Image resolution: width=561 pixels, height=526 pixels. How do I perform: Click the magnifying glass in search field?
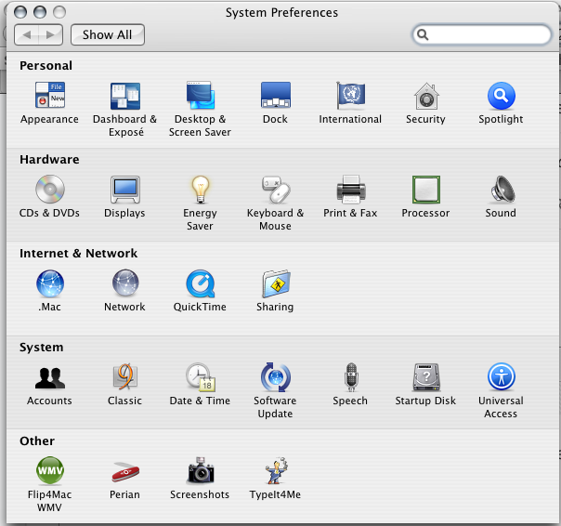423,34
